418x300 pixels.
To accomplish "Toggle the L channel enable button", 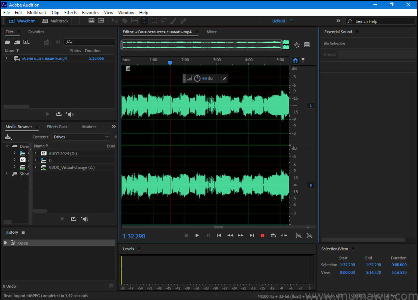I will point(311,105).
